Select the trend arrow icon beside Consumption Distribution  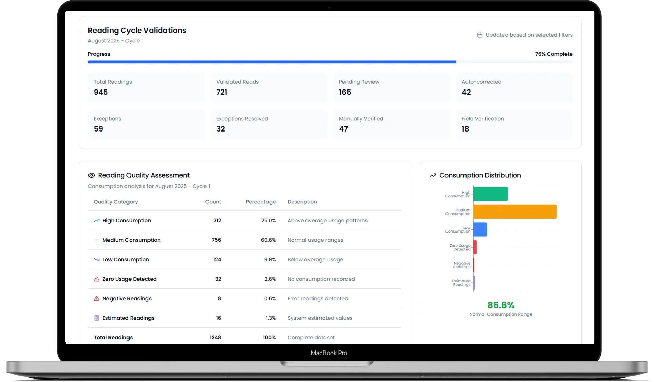point(432,175)
